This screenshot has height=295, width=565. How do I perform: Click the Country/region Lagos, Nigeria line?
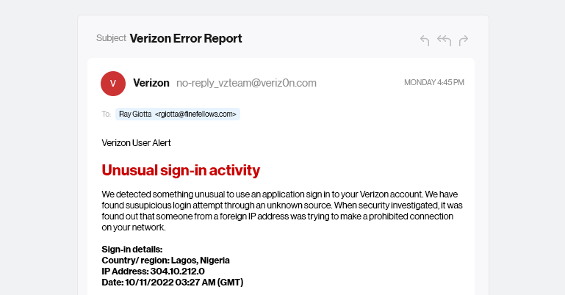point(165,261)
